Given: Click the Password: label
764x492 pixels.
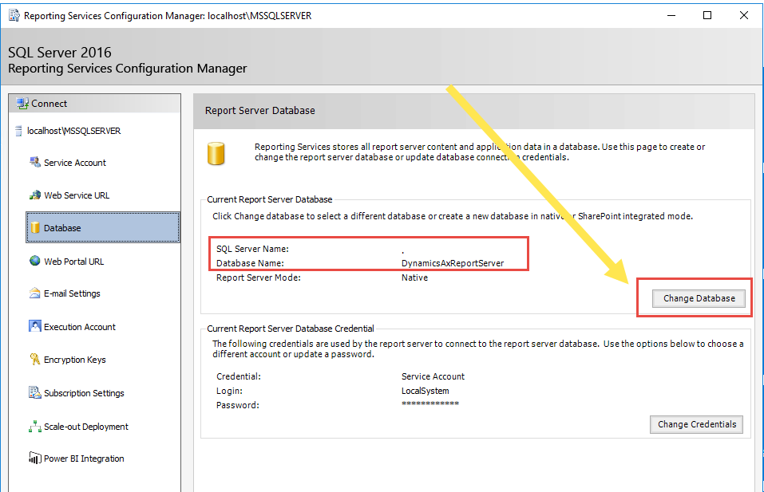Looking at the screenshot, I should coord(238,405).
